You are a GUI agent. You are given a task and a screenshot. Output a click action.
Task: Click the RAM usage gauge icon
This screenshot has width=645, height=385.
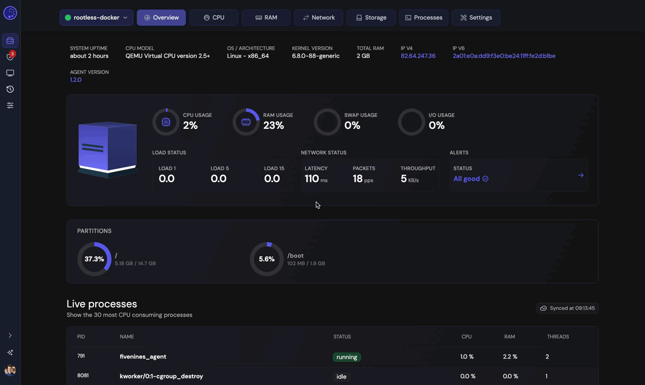coord(246,122)
